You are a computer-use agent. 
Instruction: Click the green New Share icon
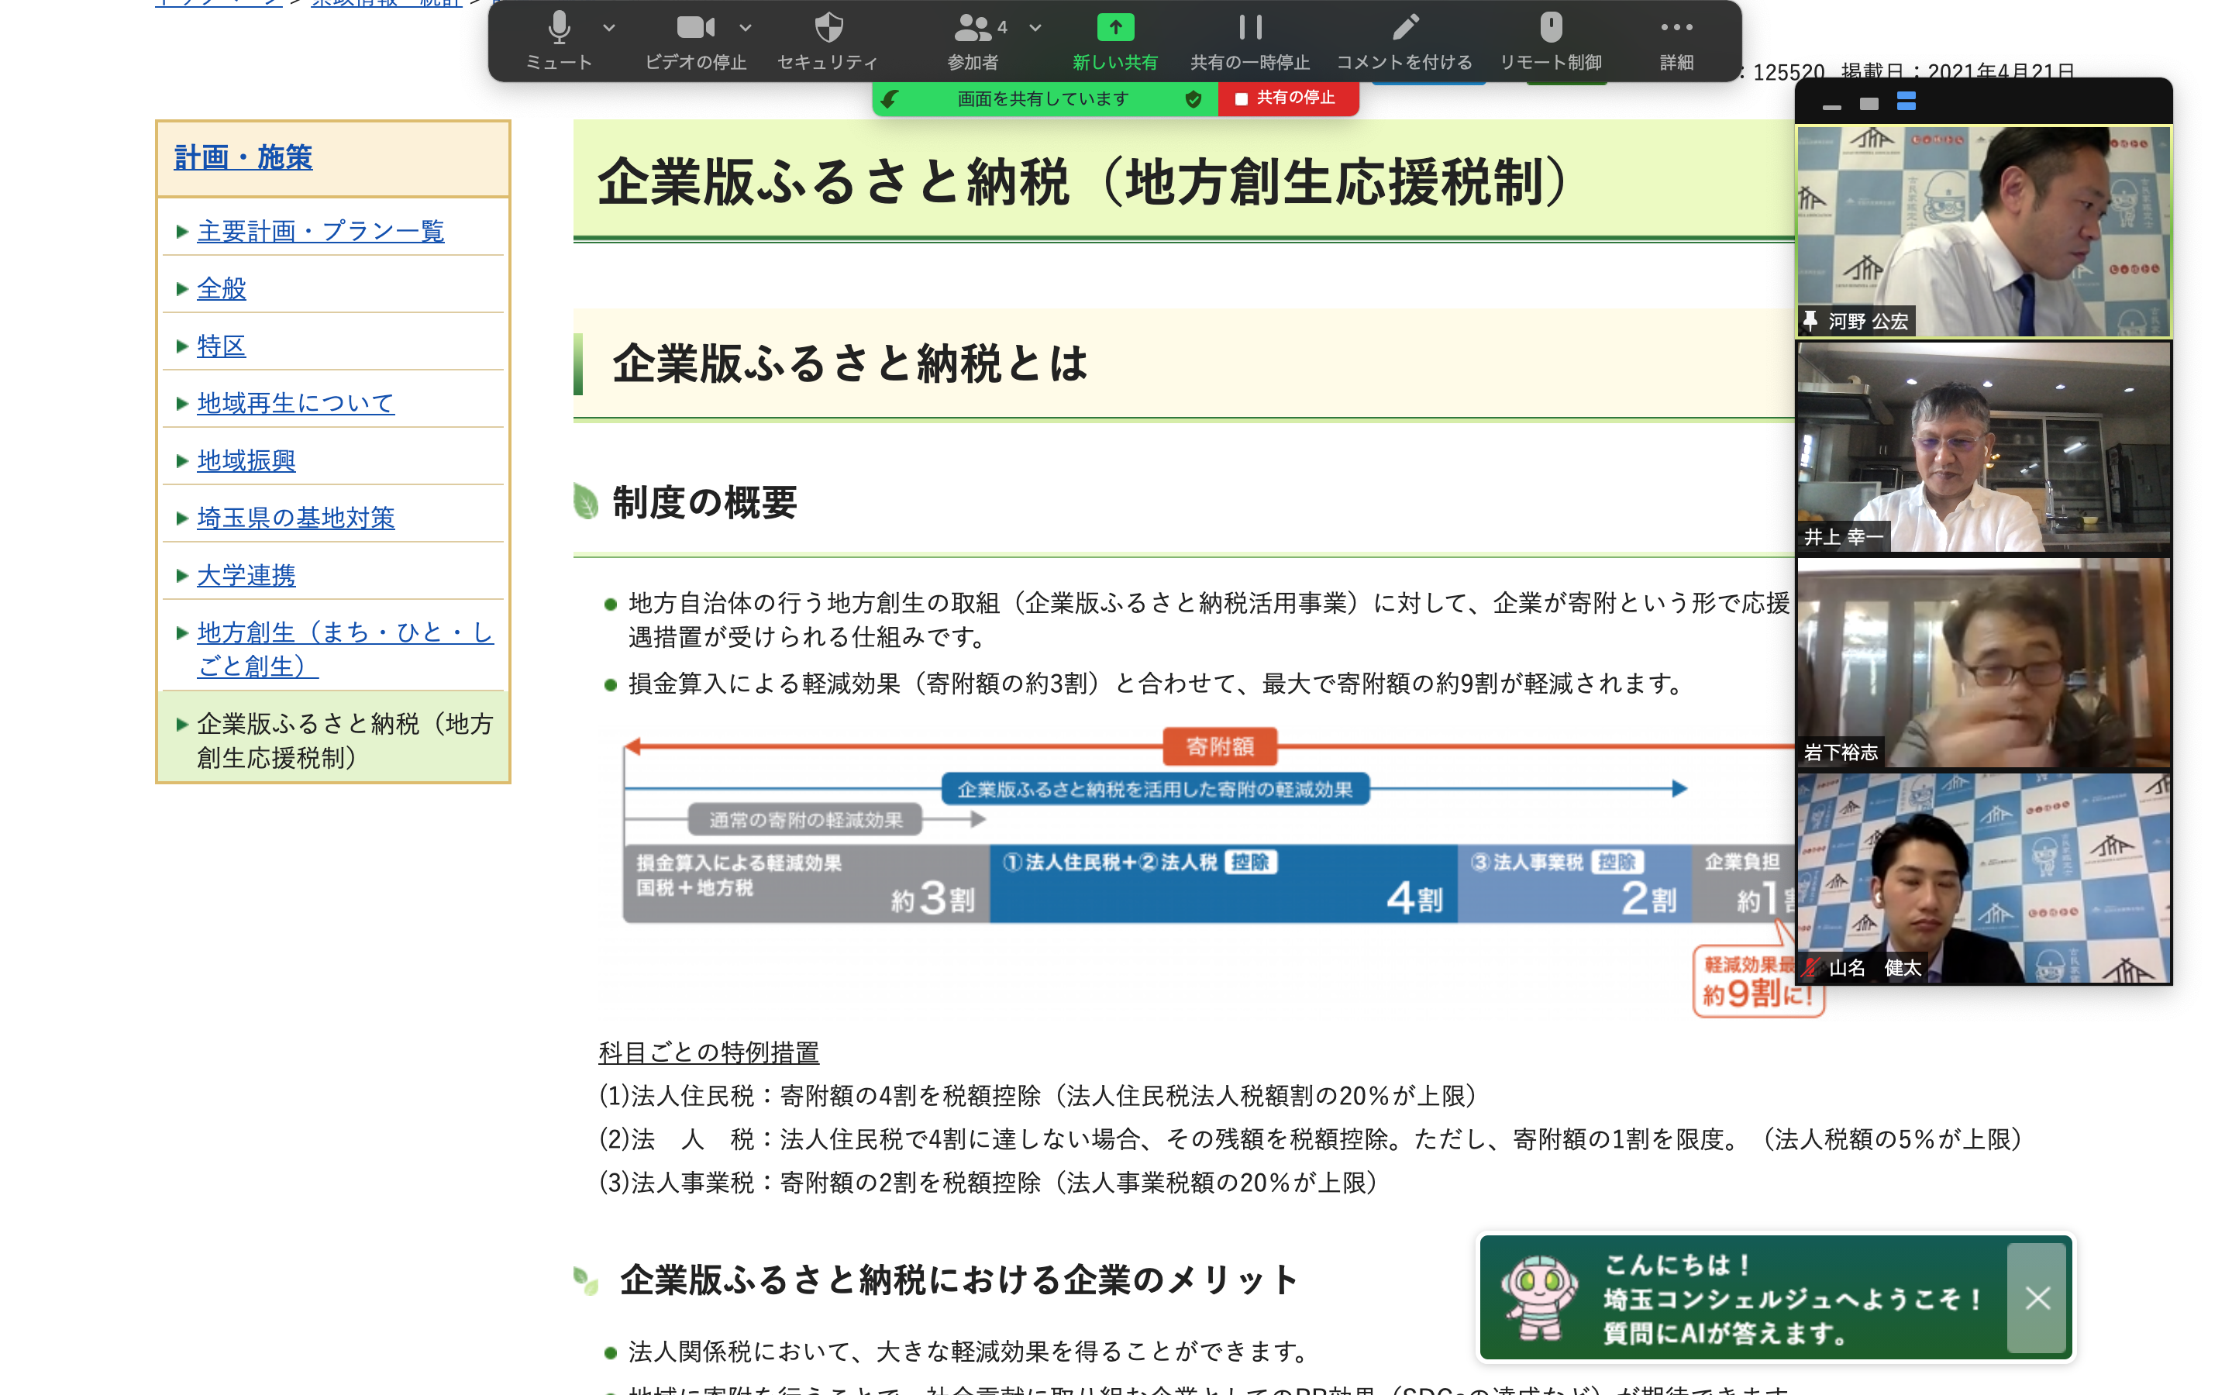pyautogui.click(x=1115, y=28)
